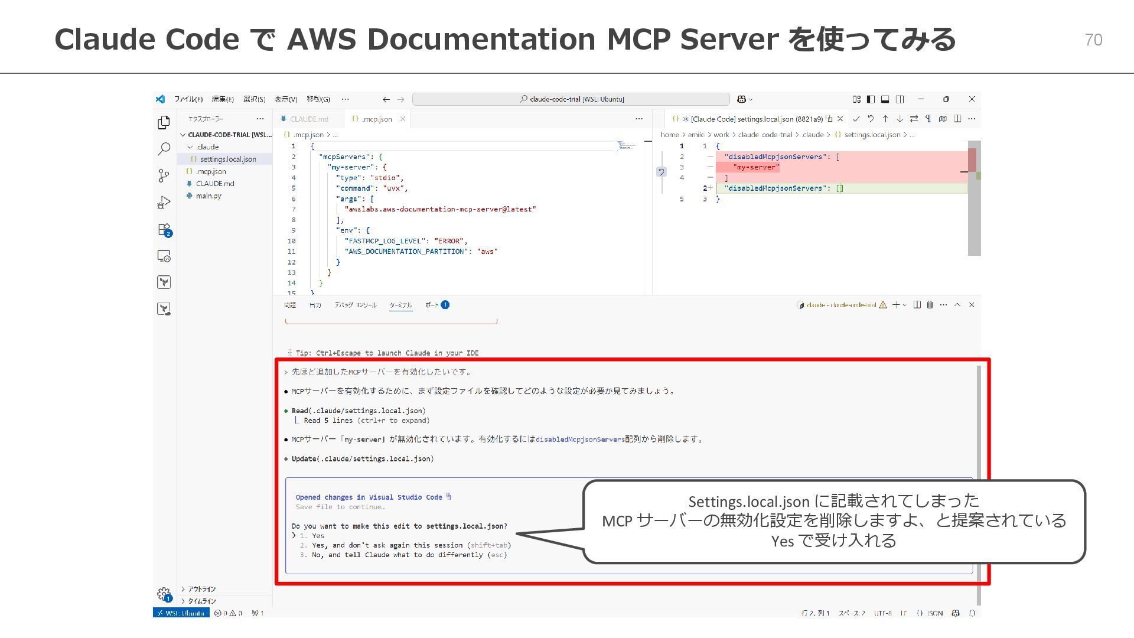
Task: Go to next change with the down arrow
Action: tap(900, 119)
